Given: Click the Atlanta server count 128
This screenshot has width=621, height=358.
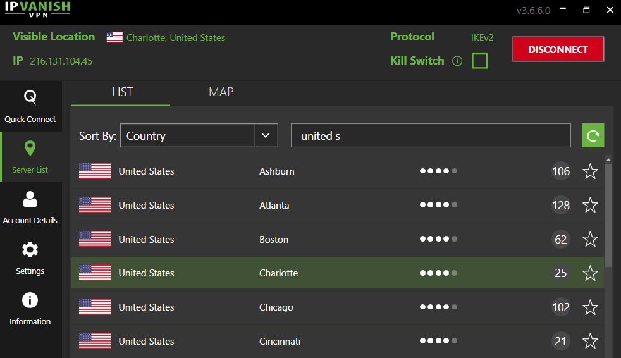Looking at the screenshot, I should click(x=561, y=205).
